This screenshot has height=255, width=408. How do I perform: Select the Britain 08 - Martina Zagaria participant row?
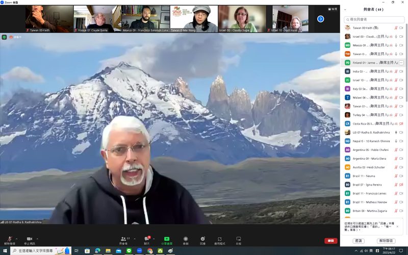point(373,211)
